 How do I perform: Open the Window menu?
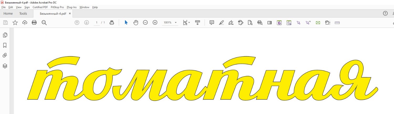click(84, 7)
